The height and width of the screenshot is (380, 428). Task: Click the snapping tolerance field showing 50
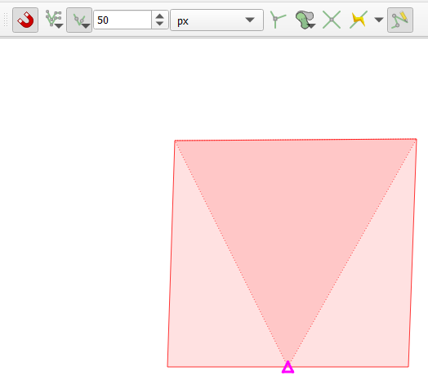123,20
